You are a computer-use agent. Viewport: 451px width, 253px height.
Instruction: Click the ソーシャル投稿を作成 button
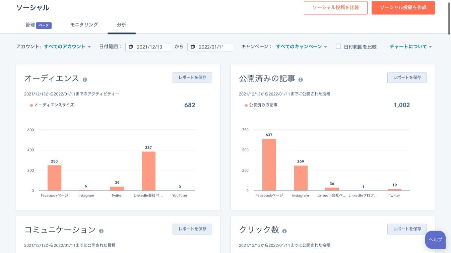point(403,8)
